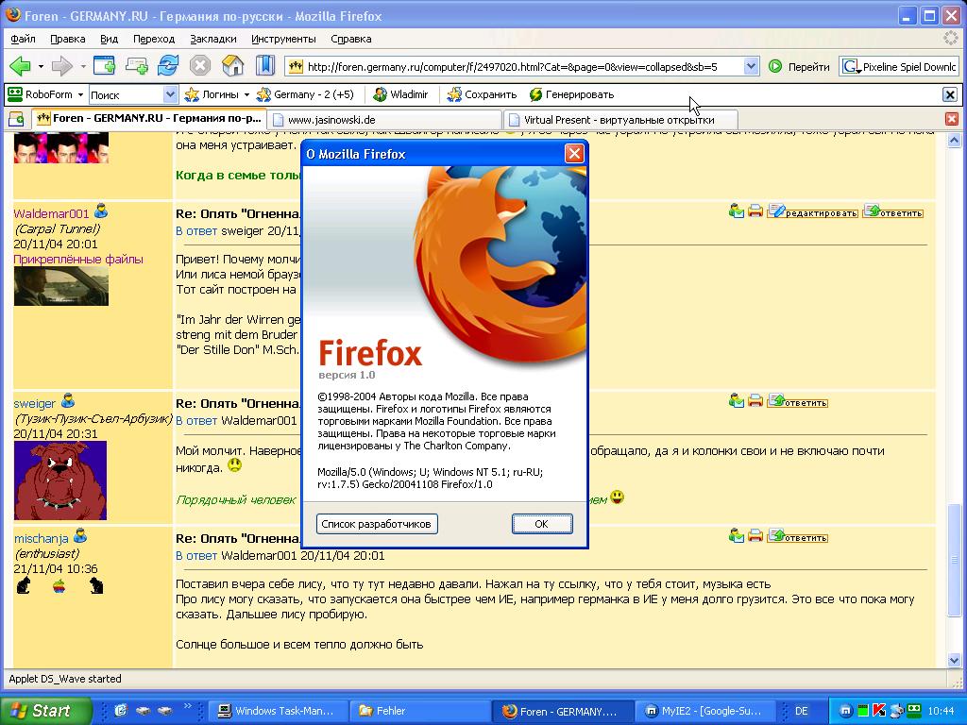Open the Файл menu

[x=23, y=39]
